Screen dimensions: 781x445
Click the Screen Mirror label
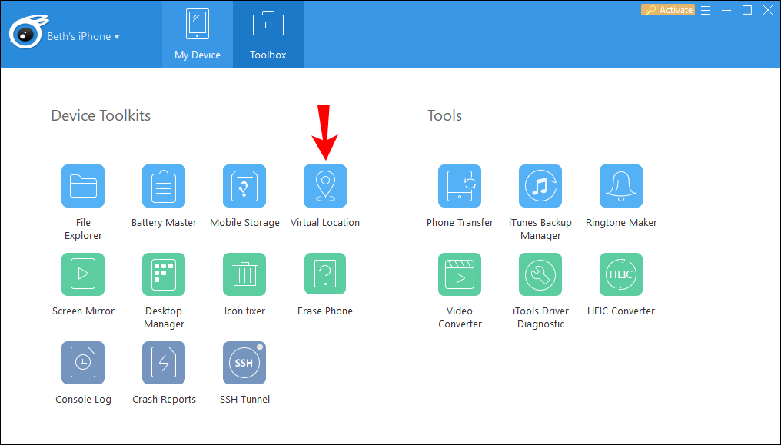83,311
